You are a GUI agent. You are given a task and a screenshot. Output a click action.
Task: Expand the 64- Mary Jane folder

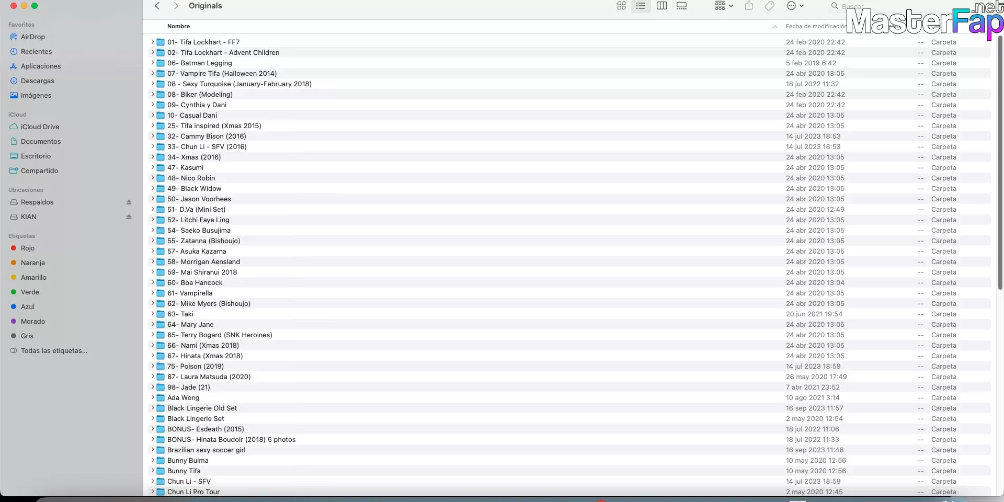coord(153,324)
